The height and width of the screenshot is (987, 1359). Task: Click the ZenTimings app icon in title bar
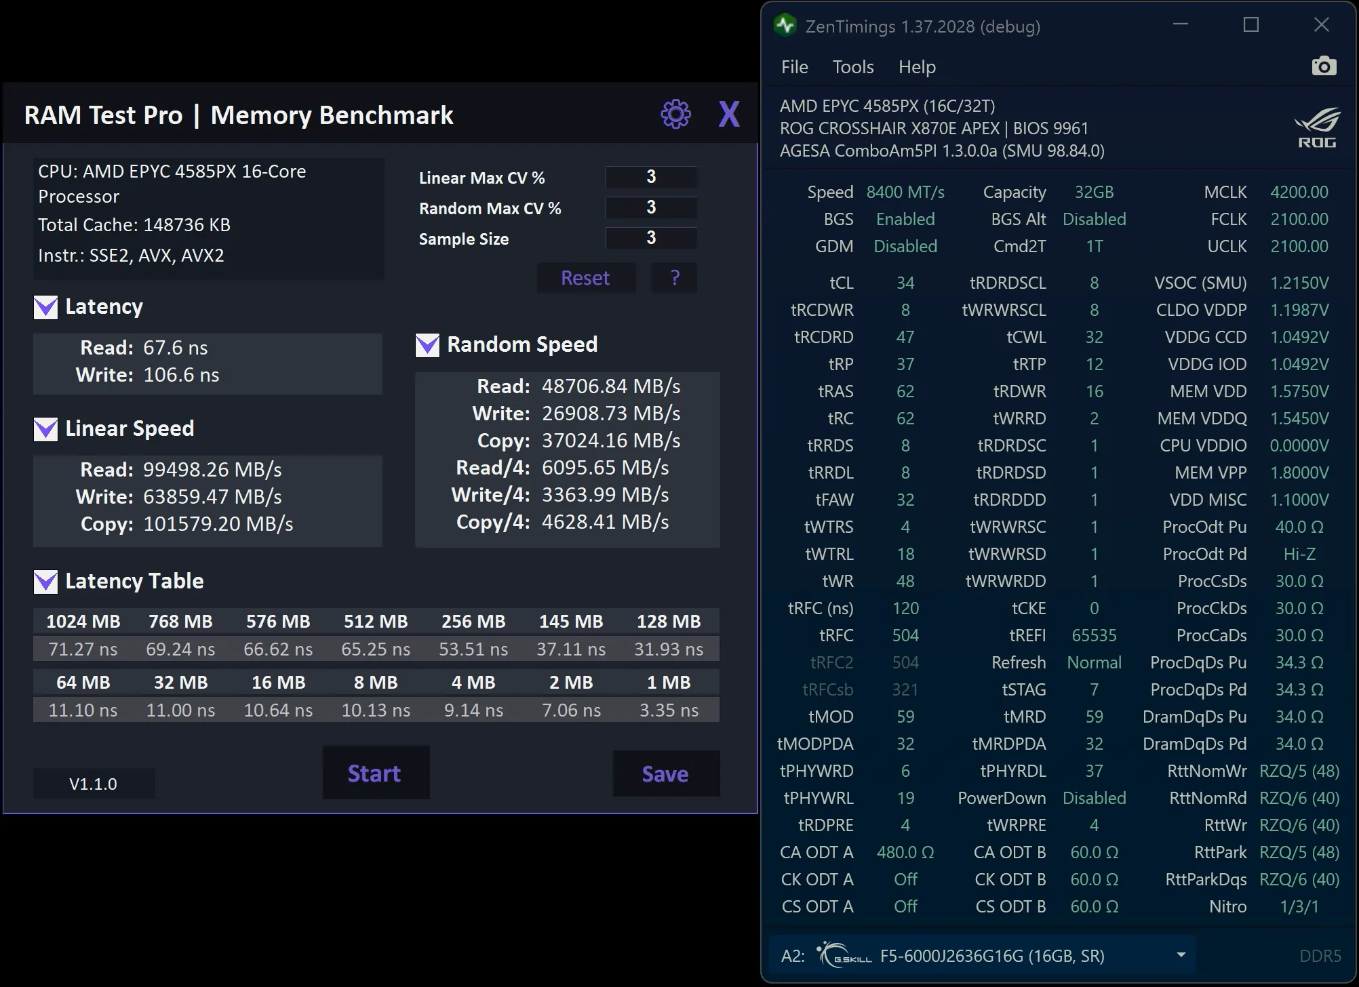click(785, 26)
